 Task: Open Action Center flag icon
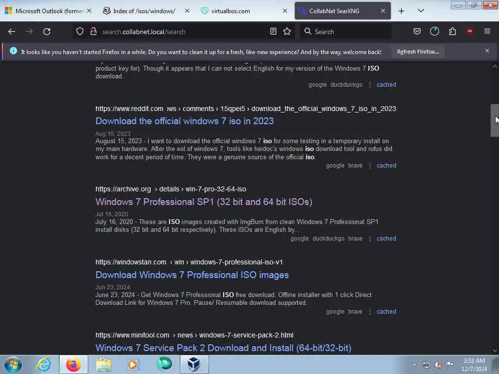coord(450,364)
